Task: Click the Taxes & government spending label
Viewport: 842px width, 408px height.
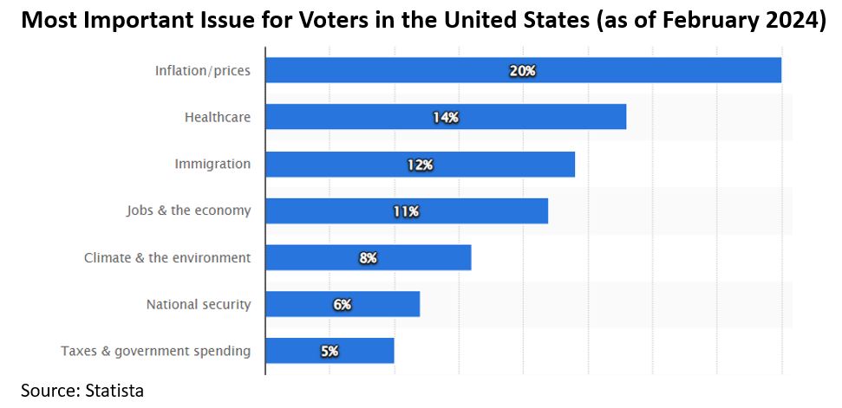Action: [x=156, y=352]
